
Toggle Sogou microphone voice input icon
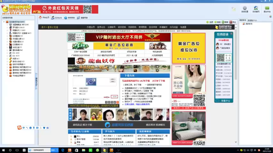34,128
